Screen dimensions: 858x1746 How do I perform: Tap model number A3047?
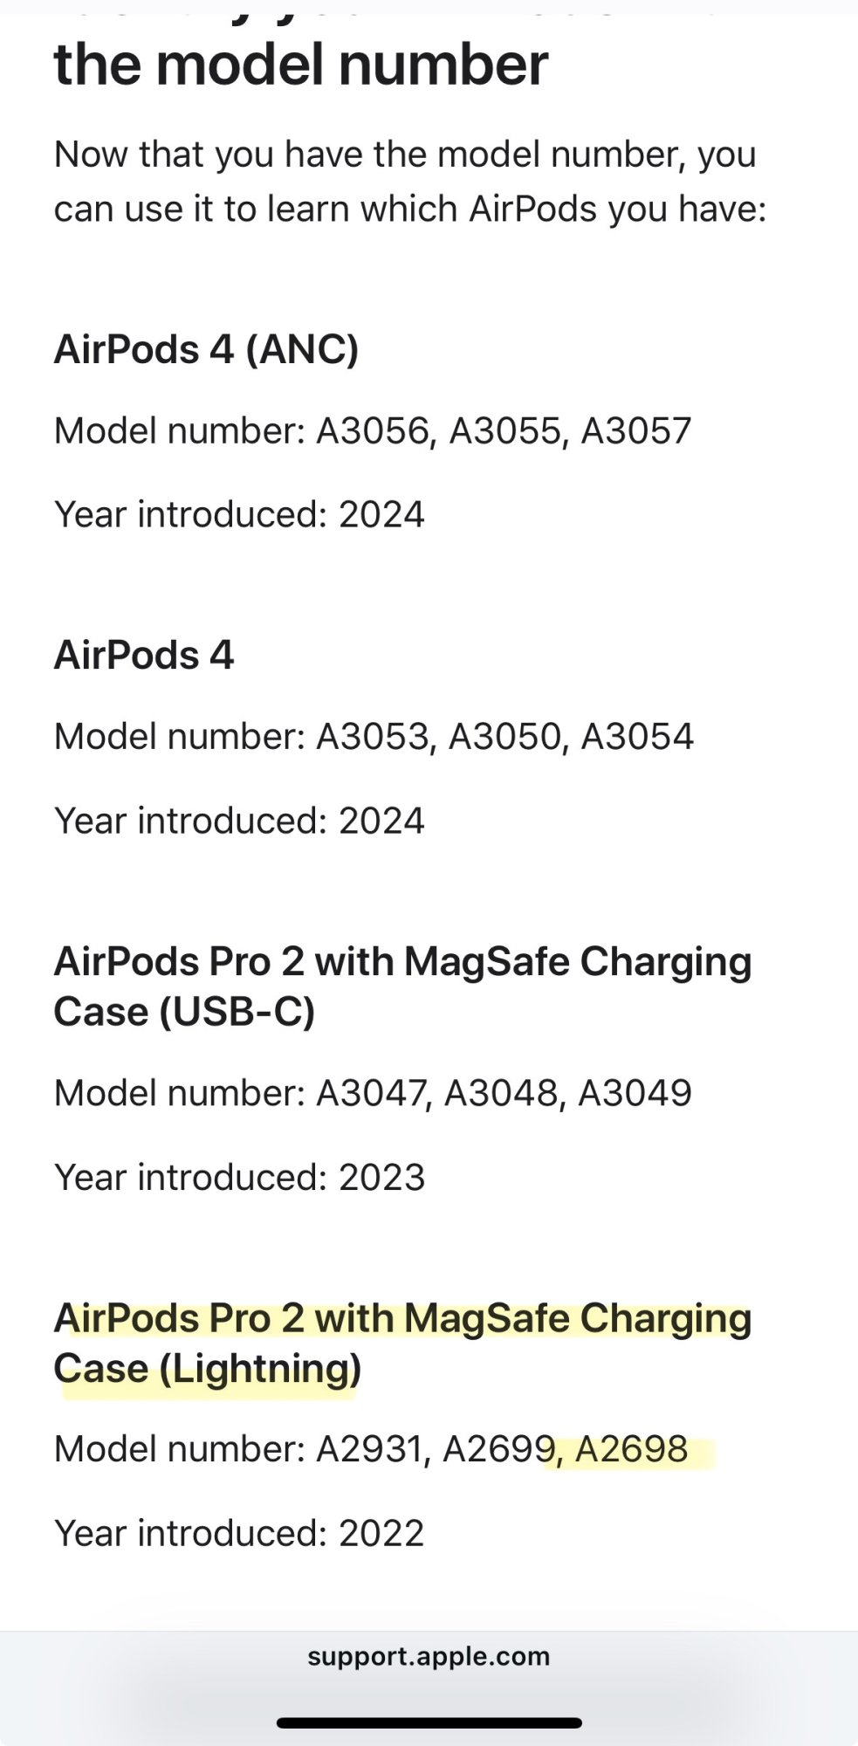(372, 1093)
